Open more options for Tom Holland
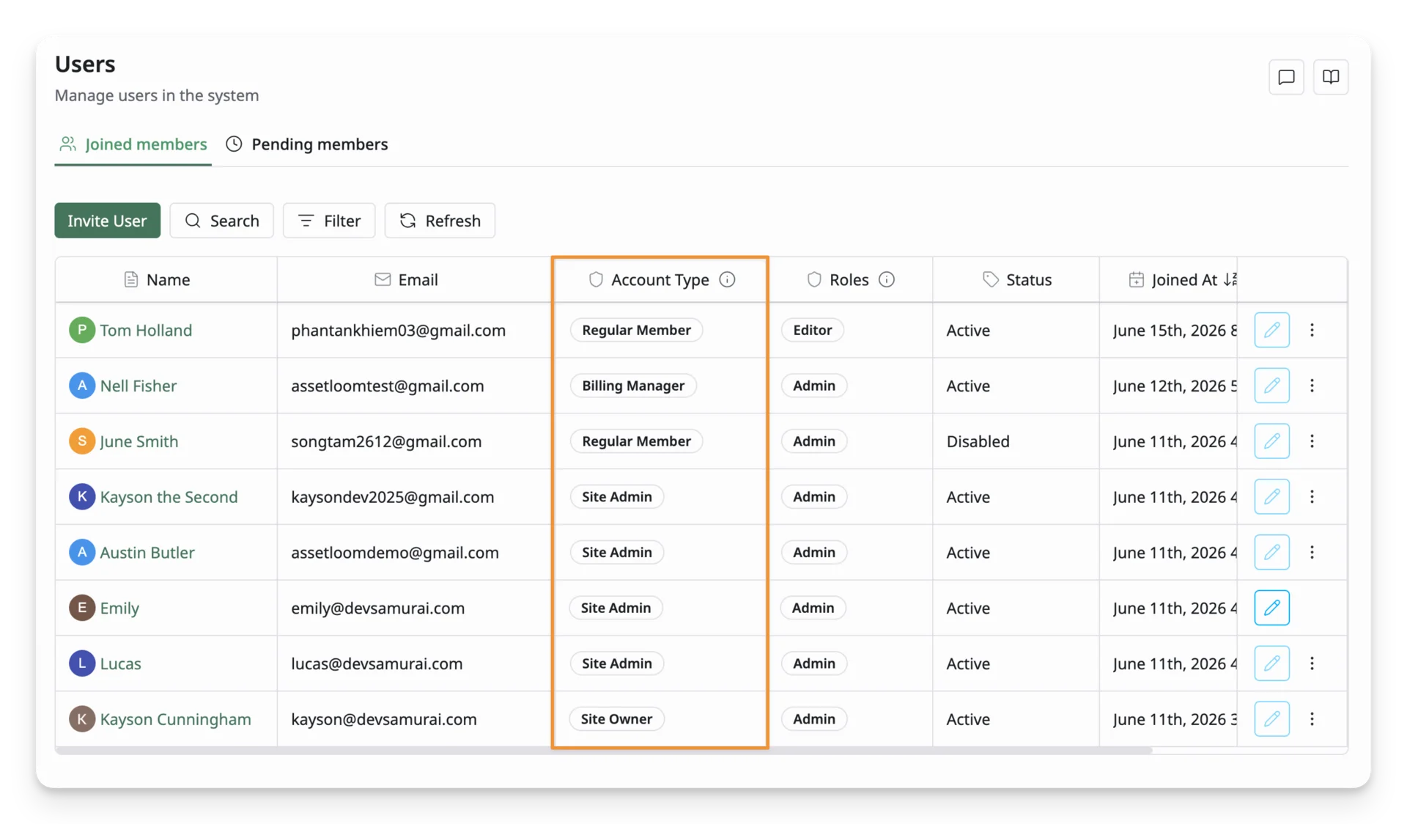This screenshot has width=1407, height=824. [1312, 330]
